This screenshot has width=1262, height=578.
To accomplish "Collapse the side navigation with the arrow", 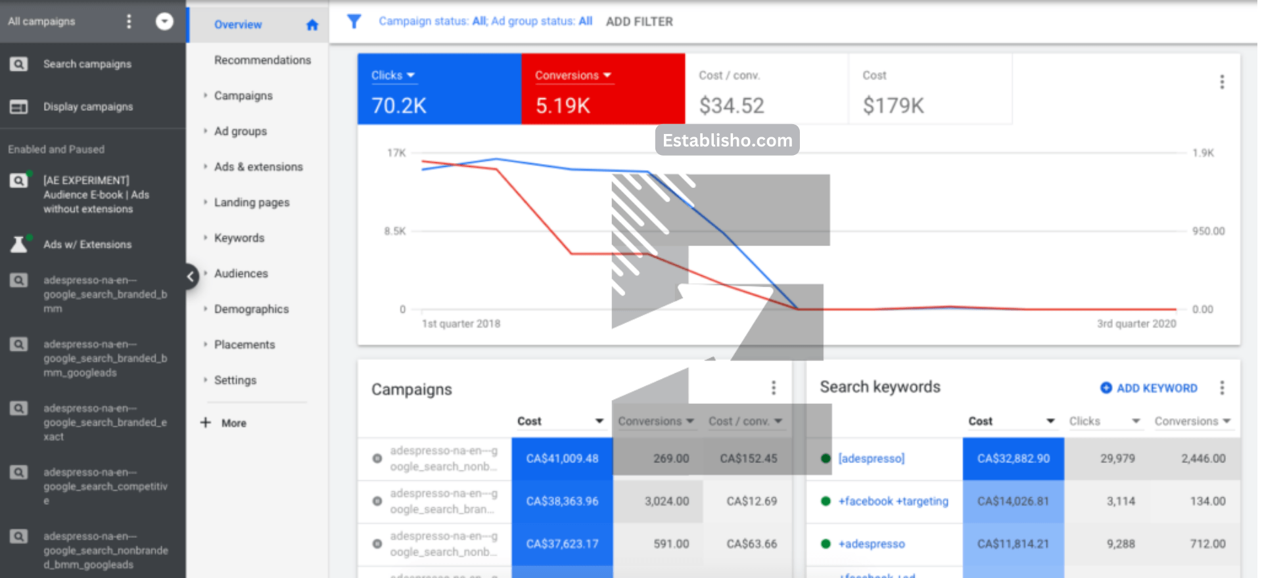I will tap(191, 277).
